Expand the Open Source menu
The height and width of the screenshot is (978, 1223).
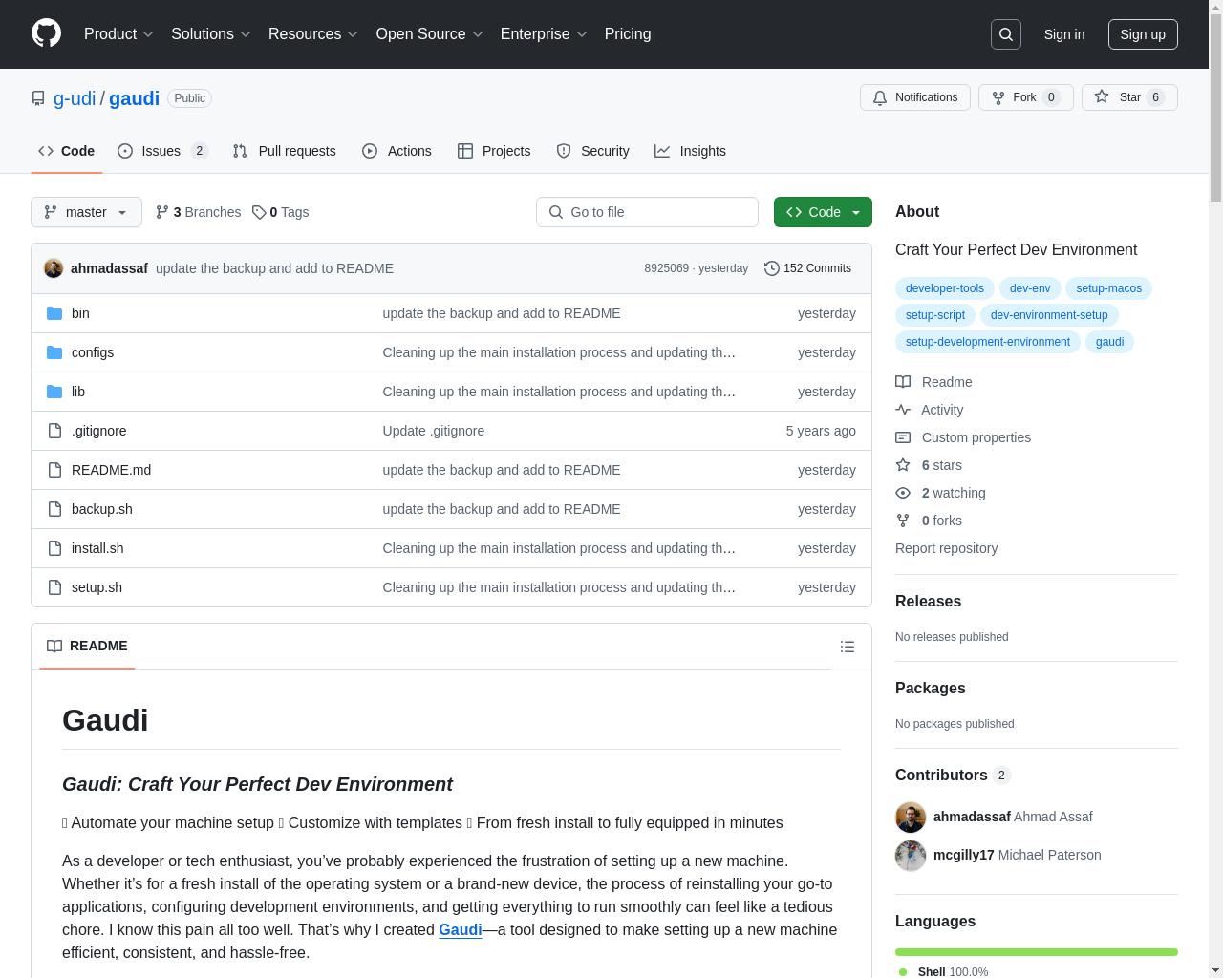tap(429, 34)
